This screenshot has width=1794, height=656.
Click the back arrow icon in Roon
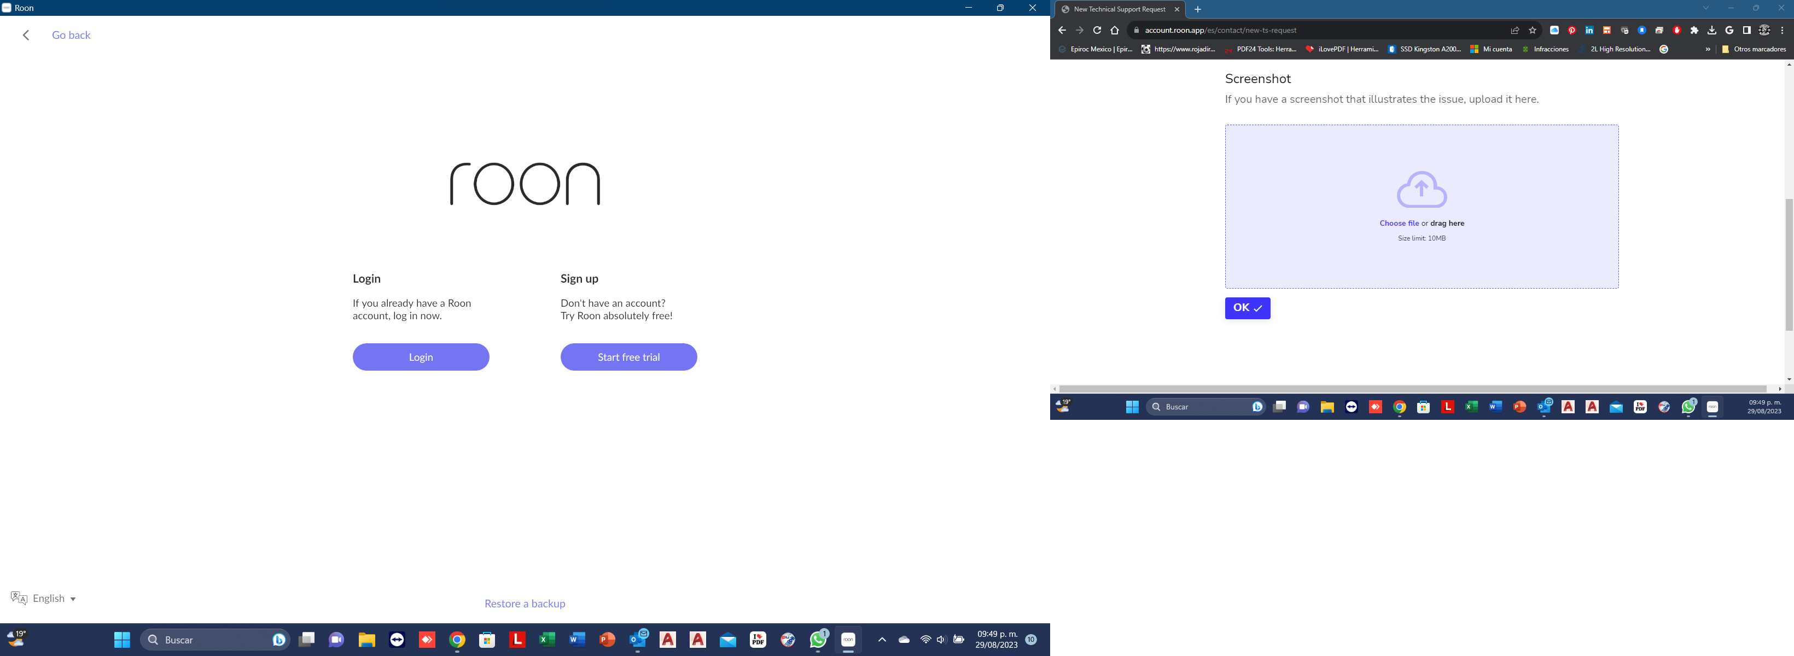point(26,35)
